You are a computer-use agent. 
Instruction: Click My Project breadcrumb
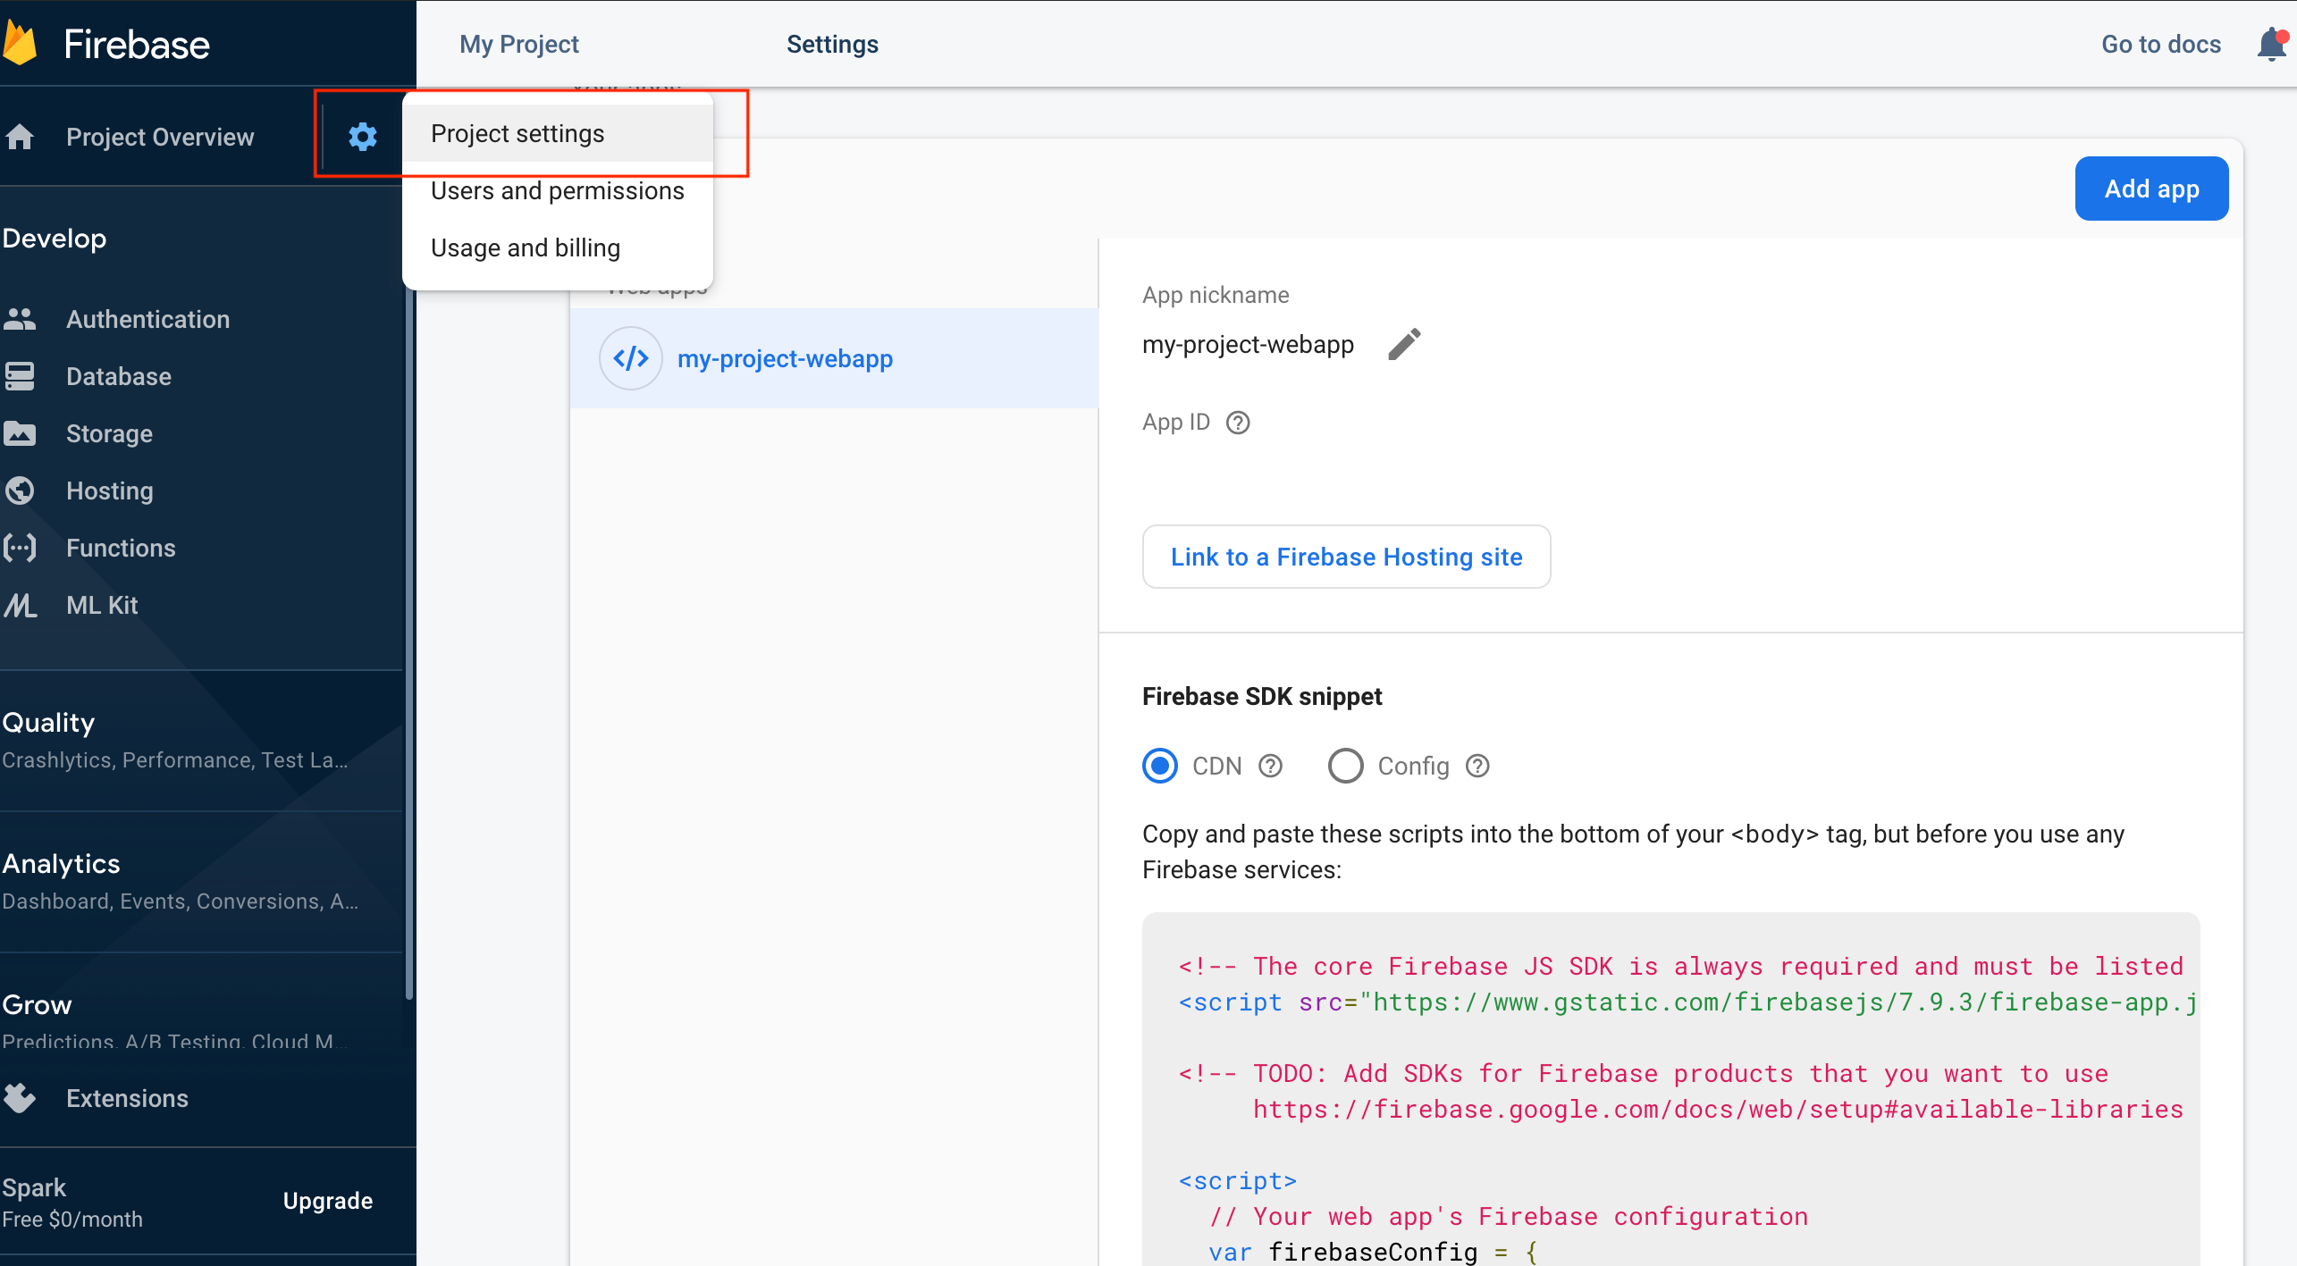518,44
